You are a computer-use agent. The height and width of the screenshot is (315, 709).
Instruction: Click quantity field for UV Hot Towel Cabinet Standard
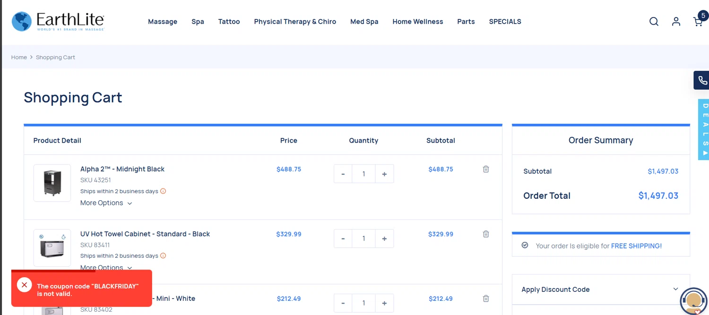tap(363, 238)
